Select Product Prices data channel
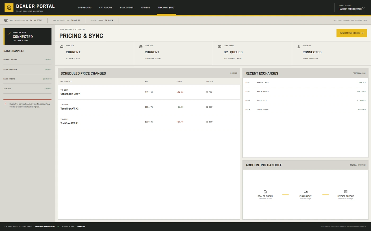The width and height of the screenshot is (371, 231). click(28, 59)
